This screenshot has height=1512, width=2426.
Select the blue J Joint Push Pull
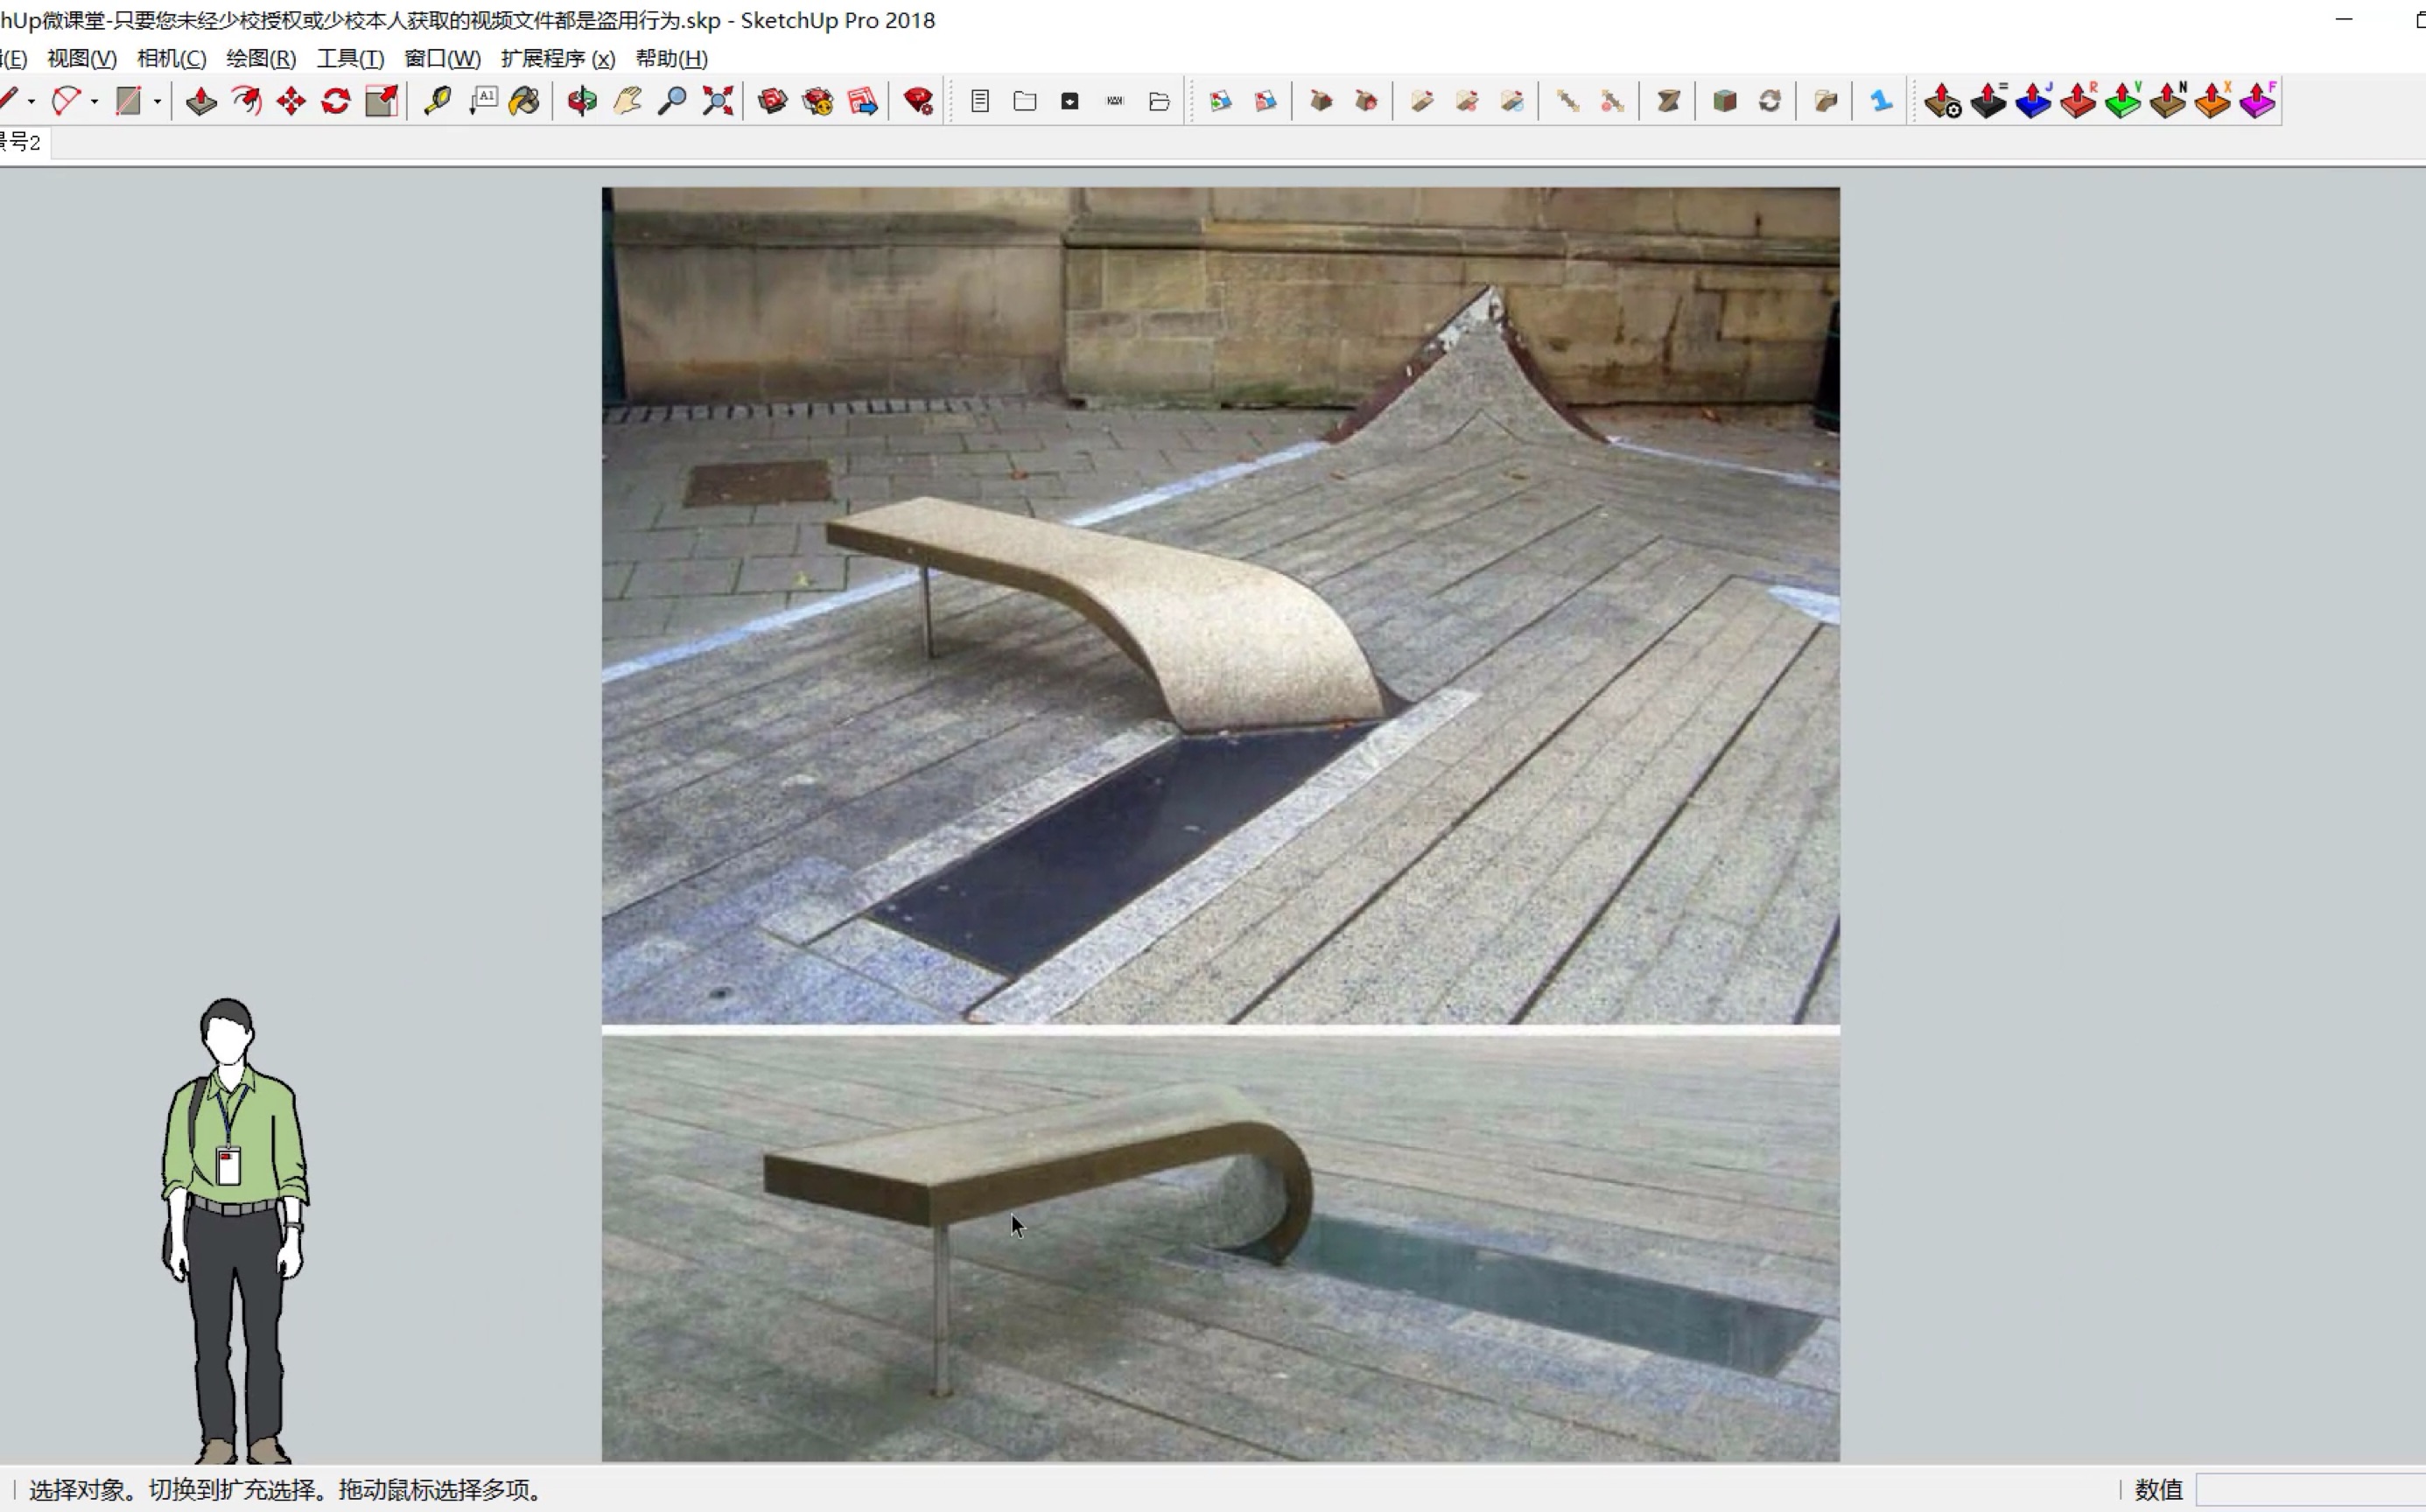click(2033, 101)
